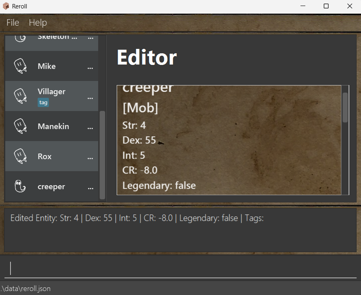The height and width of the screenshot is (295, 361).
Task: Click the Villager character icon
Action: (20, 96)
